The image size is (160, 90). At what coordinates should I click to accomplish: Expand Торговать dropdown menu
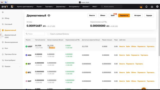point(49,7)
